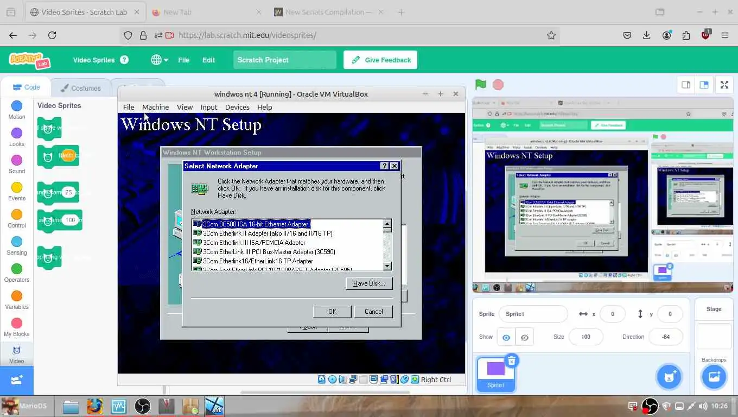Click the Scratch Lab logo
The height and width of the screenshot is (417, 738).
(x=29, y=60)
